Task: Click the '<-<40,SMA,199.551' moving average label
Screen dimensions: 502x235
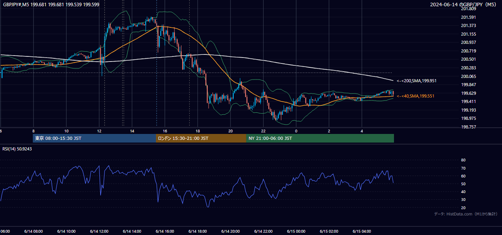Action: click(x=416, y=96)
